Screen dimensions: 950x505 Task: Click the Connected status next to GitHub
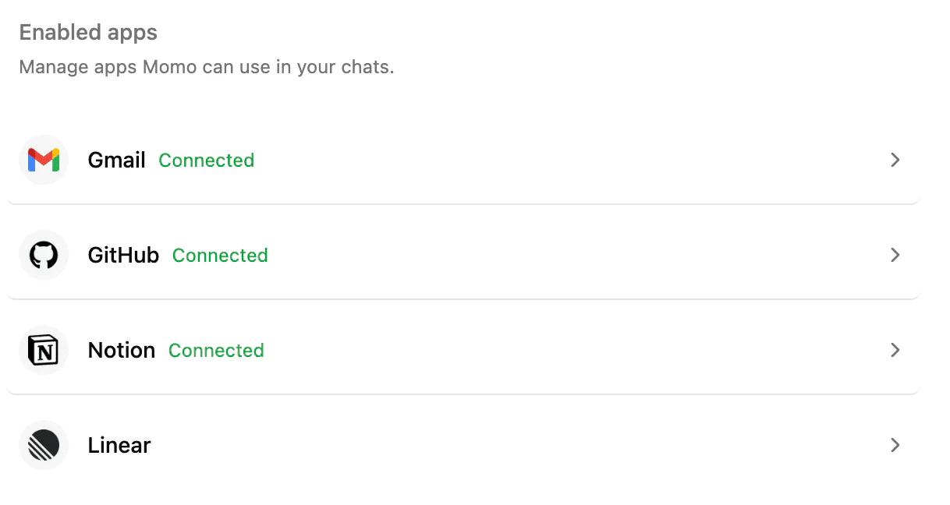(x=220, y=256)
